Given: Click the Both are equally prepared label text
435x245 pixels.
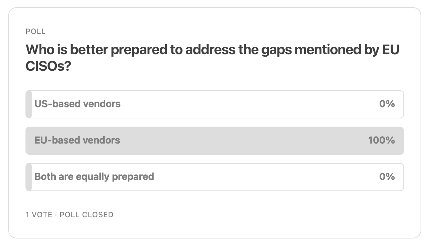Looking at the screenshot, I should coord(94,177).
